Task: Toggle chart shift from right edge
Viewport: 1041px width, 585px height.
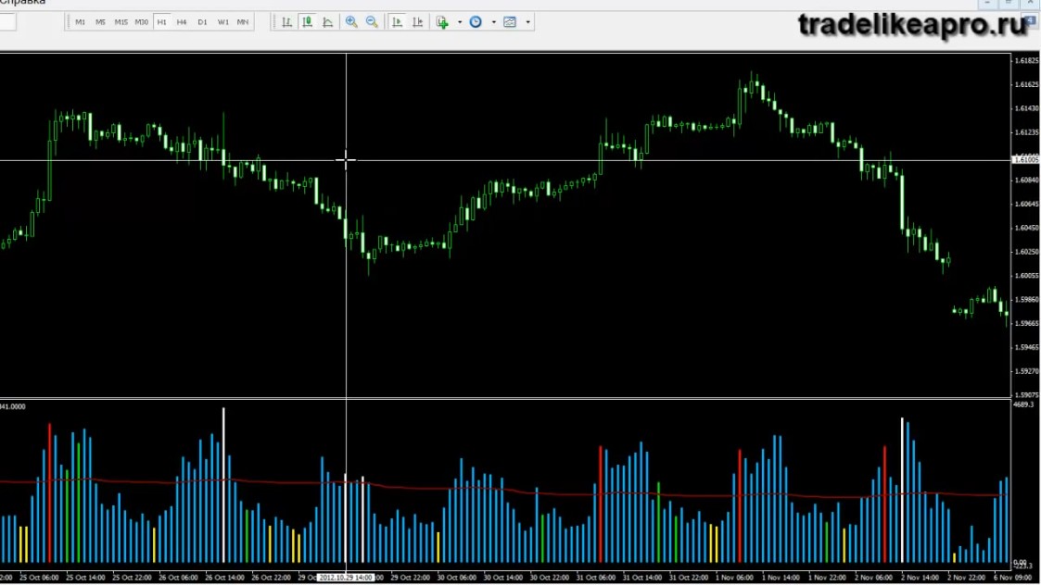Action: pyautogui.click(x=417, y=22)
